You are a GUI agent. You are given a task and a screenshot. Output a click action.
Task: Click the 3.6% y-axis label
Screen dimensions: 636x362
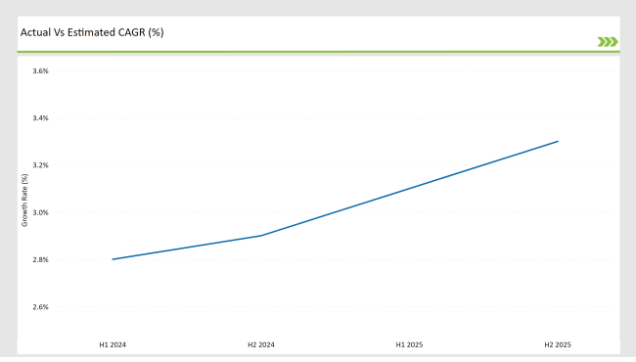(40, 71)
